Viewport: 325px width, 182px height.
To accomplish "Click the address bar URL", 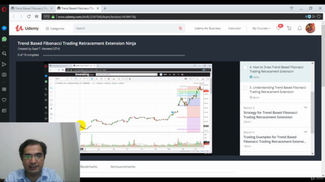I will point(97,17).
